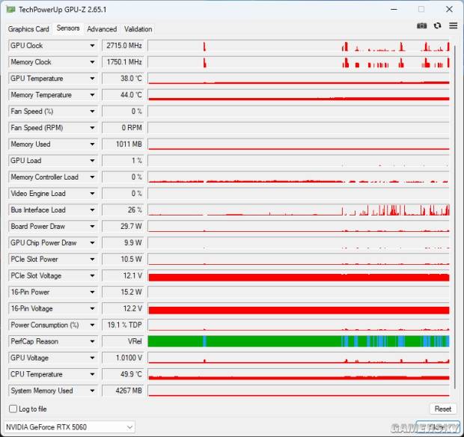This screenshot has height=437, width=464.
Task: Click the vertical scrollbar of the sensor list
Action: 455,218
